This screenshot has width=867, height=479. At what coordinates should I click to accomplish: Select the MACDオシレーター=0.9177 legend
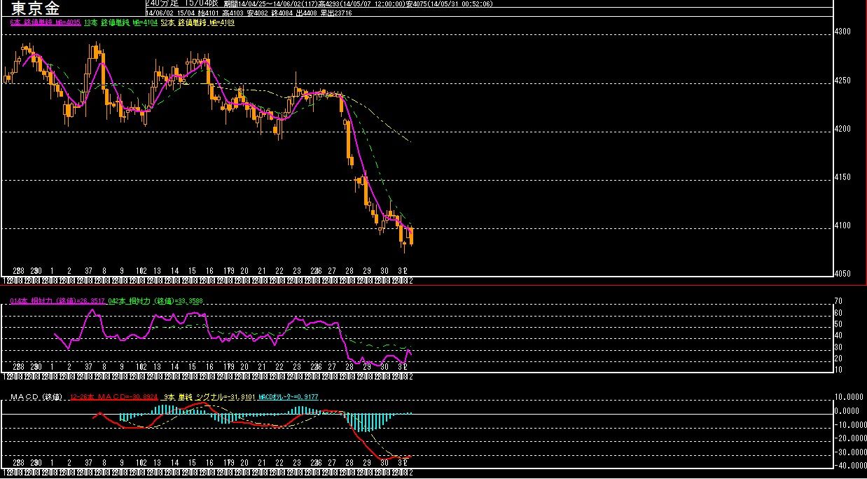click(x=289, y=397)
